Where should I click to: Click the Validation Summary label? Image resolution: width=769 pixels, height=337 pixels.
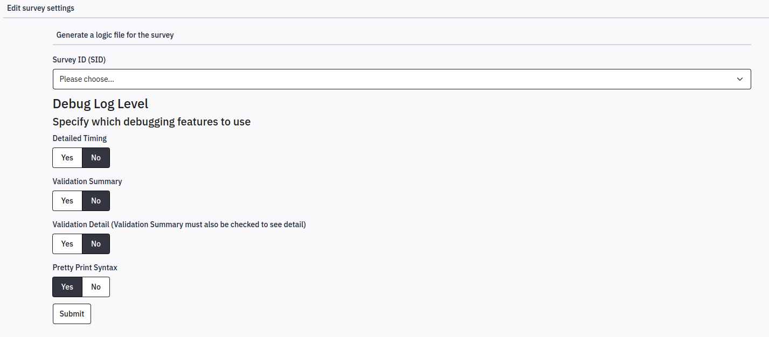pyautogui.click(x=87, y=181)
